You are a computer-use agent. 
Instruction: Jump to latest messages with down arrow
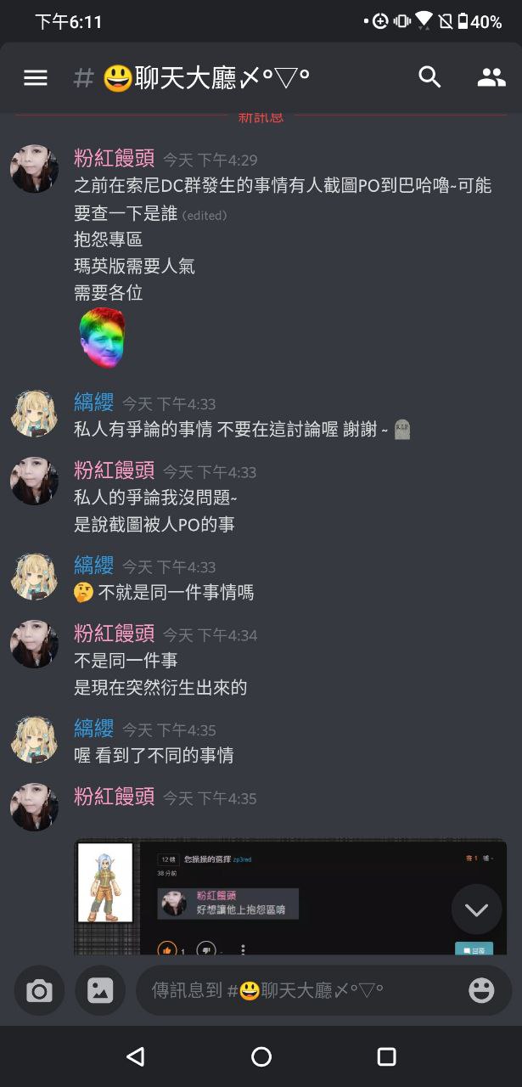pos(476,910)
